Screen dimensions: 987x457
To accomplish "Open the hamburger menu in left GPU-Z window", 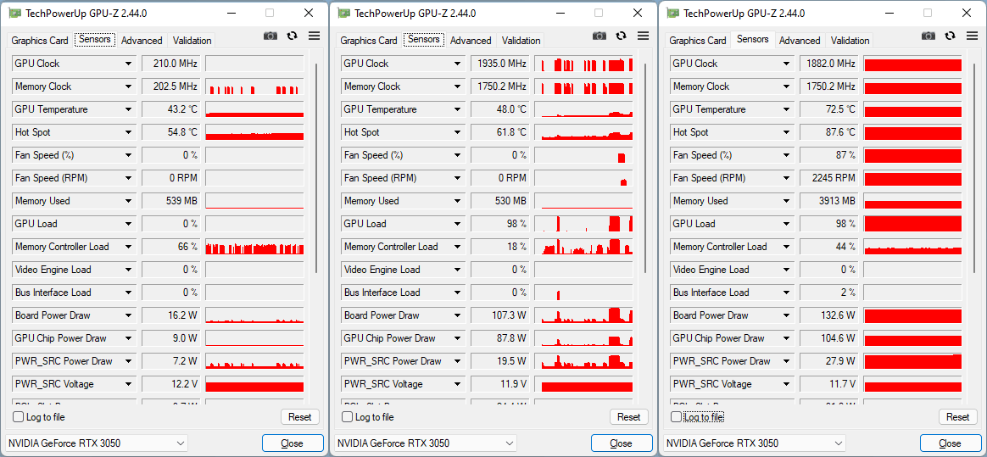I will [x=314, y=36].
